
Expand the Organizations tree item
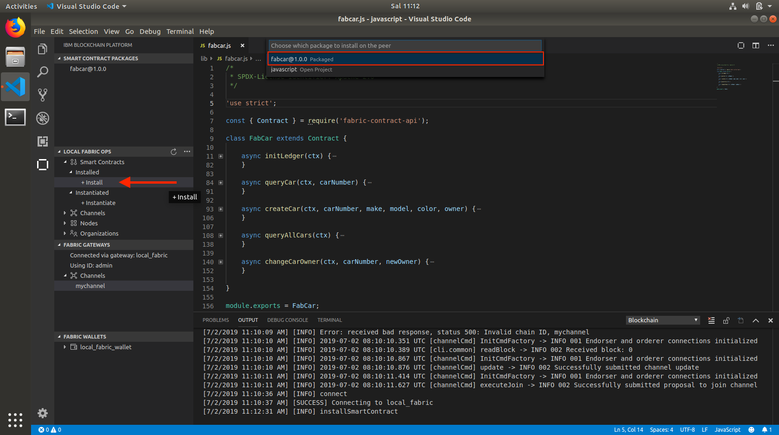[65, 233]
